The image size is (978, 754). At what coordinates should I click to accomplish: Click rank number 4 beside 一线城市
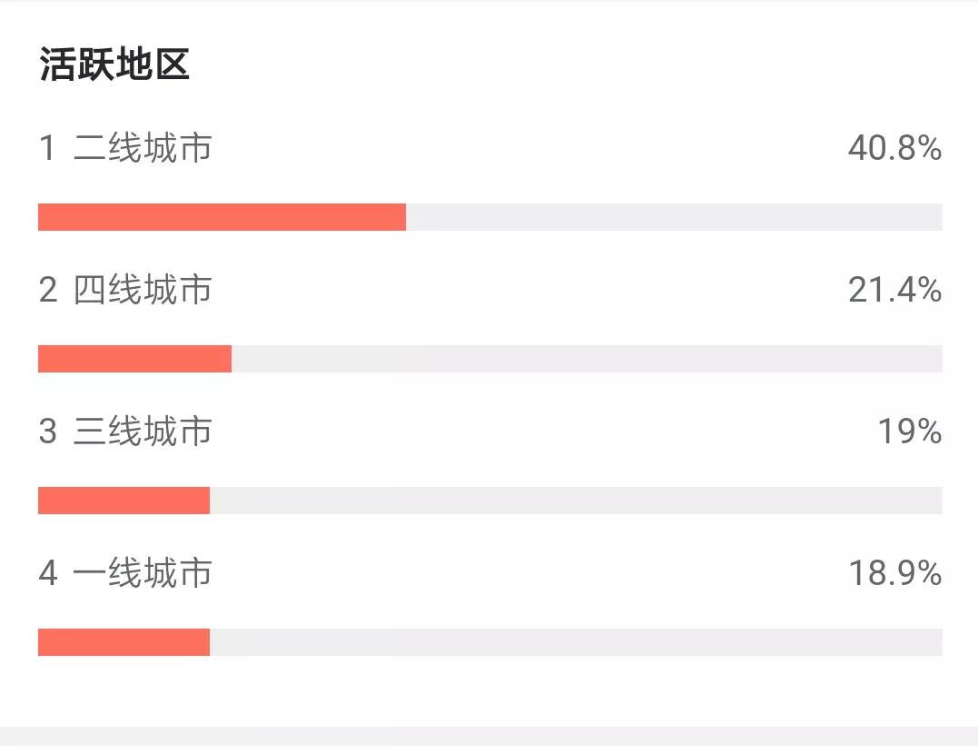coord(47,573)
